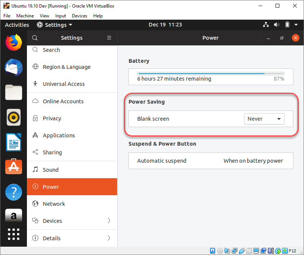Click the Battery section heading
This screenshot has height=255, width=304.
click(139, 61)
